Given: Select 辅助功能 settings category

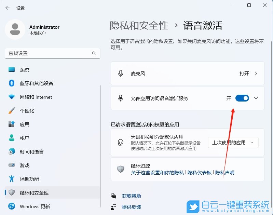Looking at the screenshot, I should [52, 179].
